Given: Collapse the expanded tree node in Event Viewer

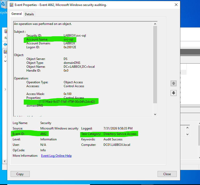Looking at the screenshot, I should click(x=5, y=61).
